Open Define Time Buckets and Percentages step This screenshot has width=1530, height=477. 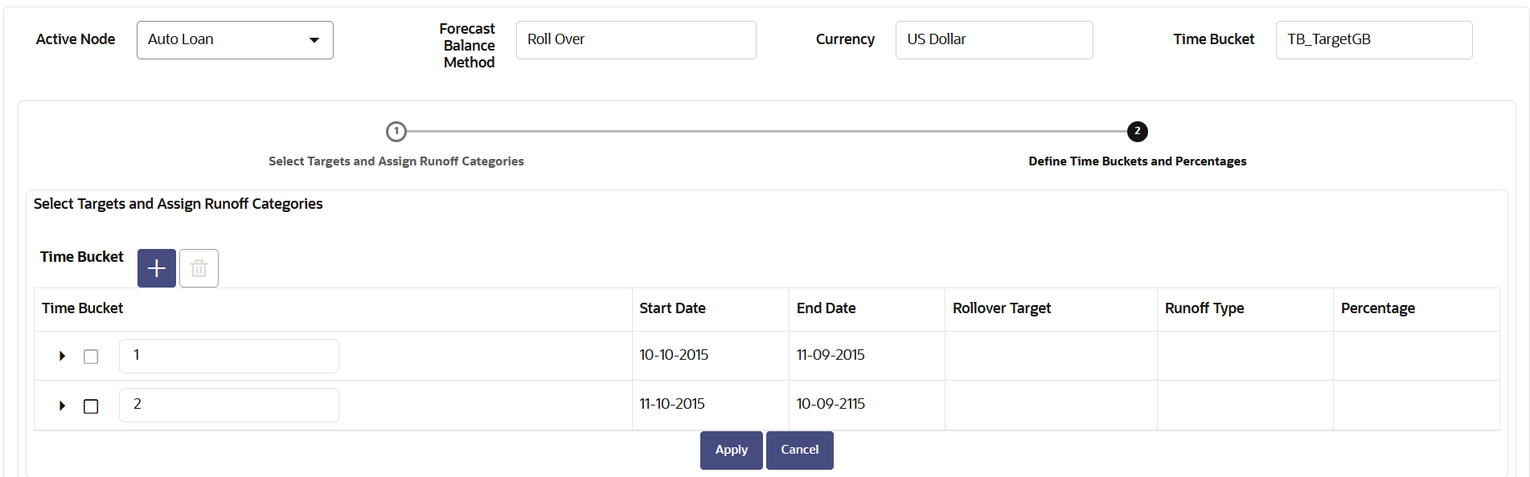pyautogui.click(x=1138, y=161)
